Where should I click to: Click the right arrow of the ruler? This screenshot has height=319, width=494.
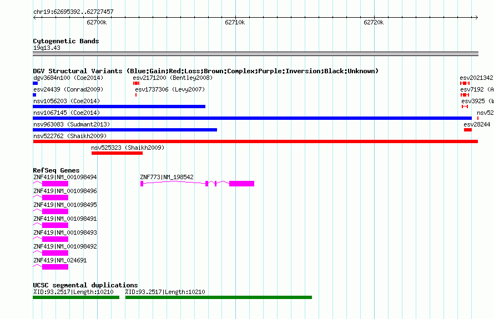click(x=476, y=17)
